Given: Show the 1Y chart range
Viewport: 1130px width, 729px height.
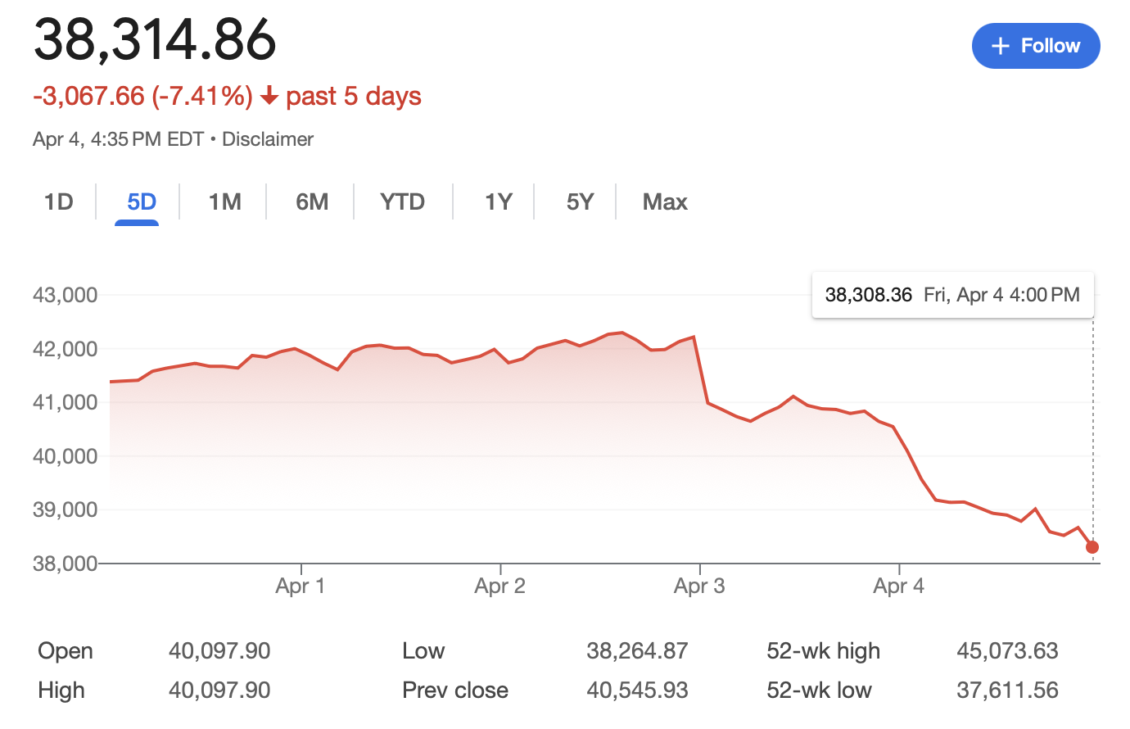Looking at the screenshot, I should pos(498,201).
